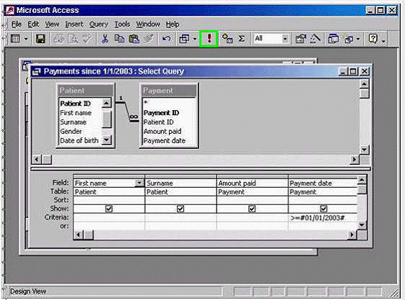
Task: Click the View datasheet toolbar icon
Action: (x=15, y=39)
